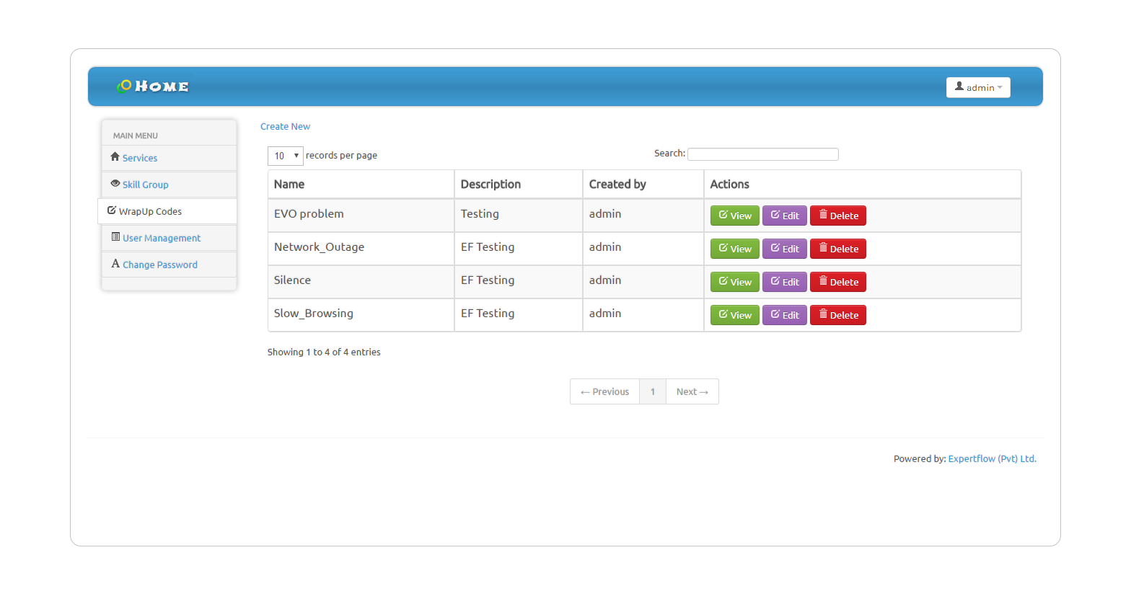This screenshot has width=1131, height=594.
Task: Edit the Slow_Browsing entry
Action: pos(785,315)
